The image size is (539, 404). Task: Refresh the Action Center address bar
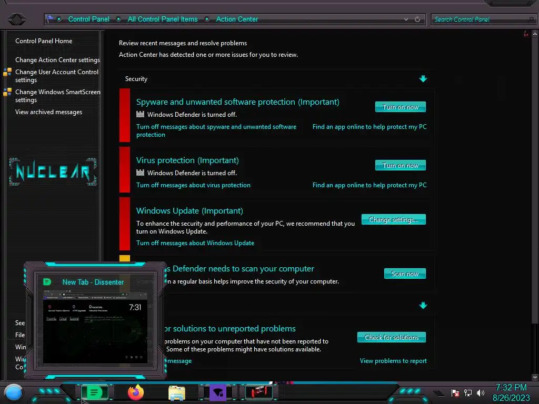[x=417, y=19]
